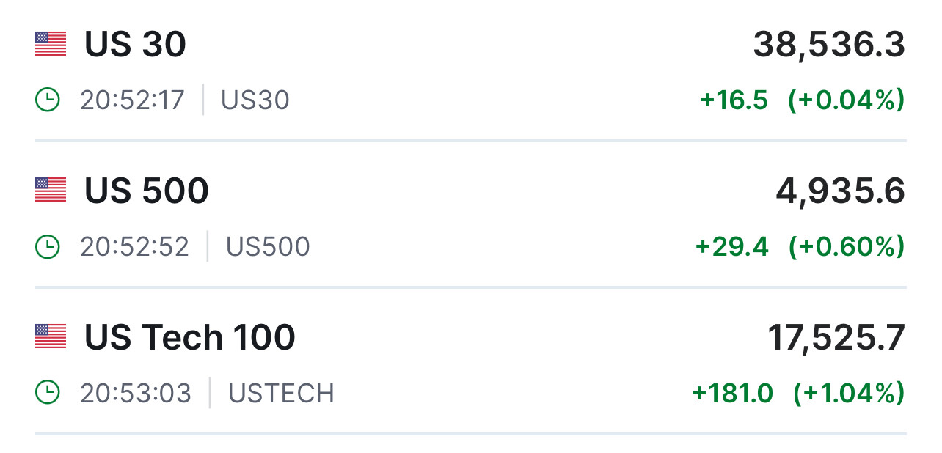942x453 pixels.
Task: Click the +16.5 point change
Action: tap(734, 100)
